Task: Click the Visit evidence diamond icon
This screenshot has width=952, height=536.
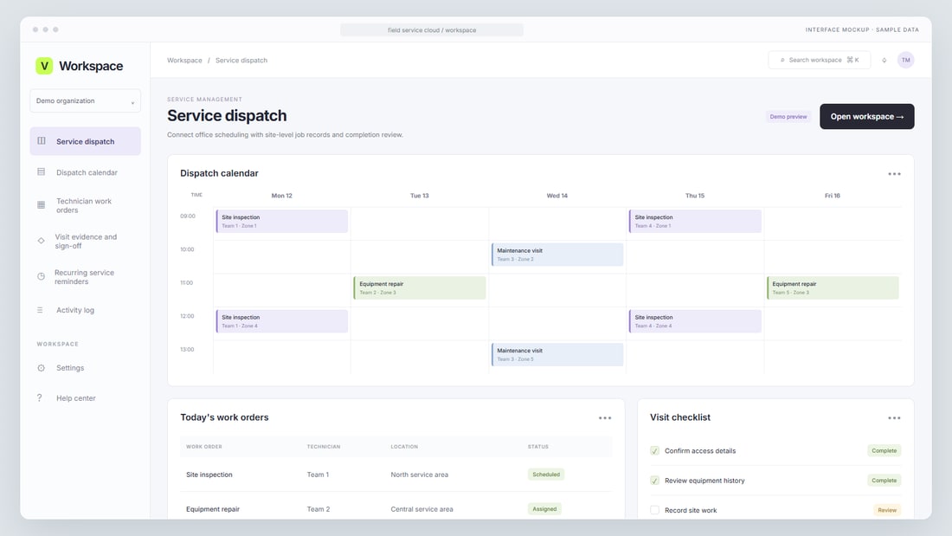Action: 42,241
